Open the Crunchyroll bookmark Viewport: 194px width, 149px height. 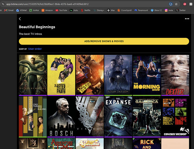click(x=124, y=10)
